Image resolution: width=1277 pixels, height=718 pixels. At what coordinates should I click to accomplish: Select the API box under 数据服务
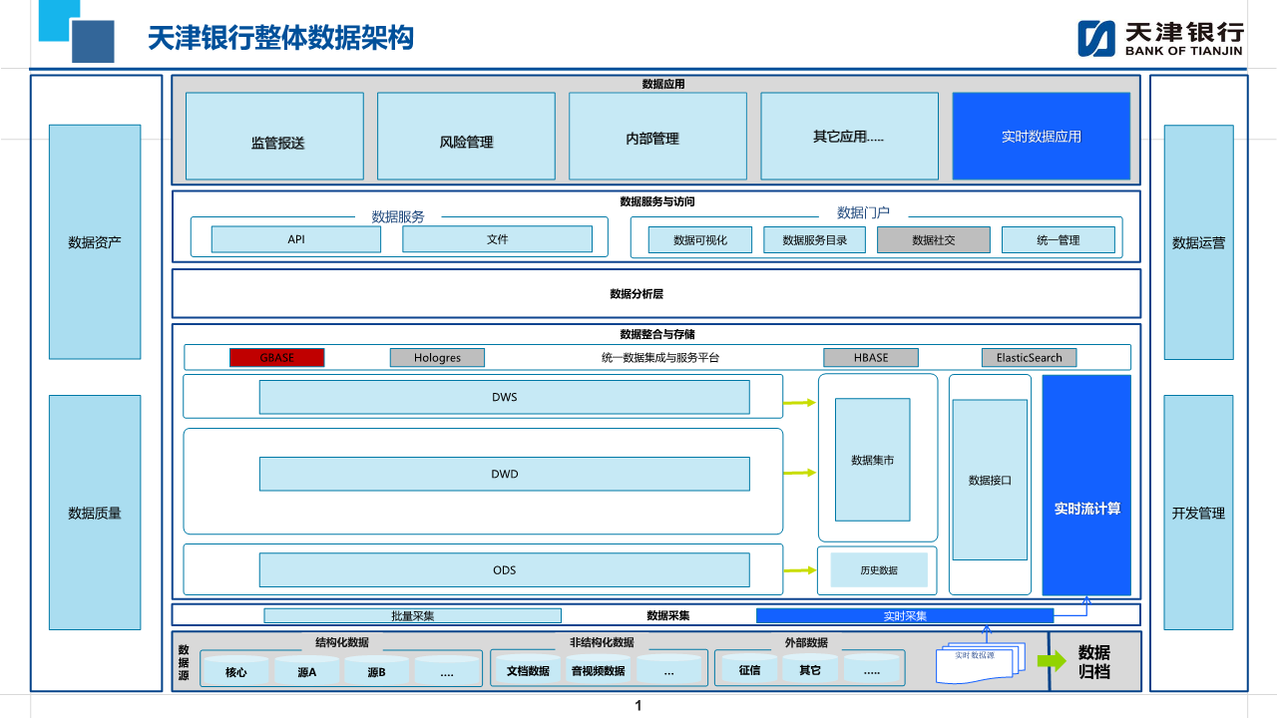point(296,239)
